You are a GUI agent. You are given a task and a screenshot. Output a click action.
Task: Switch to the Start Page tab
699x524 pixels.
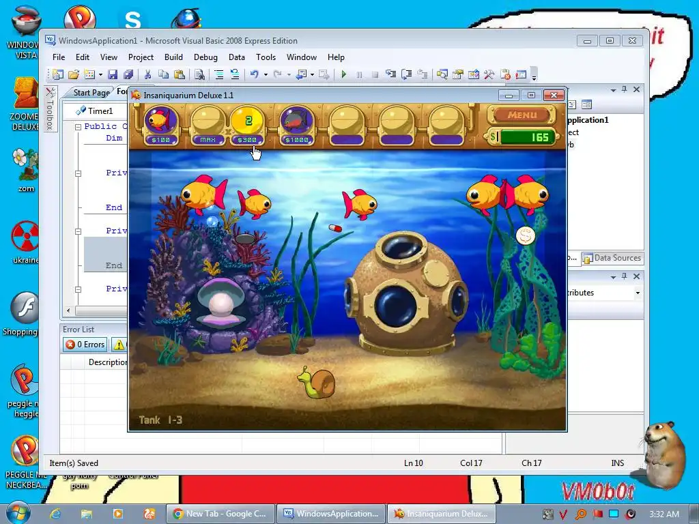pos(91,93)
